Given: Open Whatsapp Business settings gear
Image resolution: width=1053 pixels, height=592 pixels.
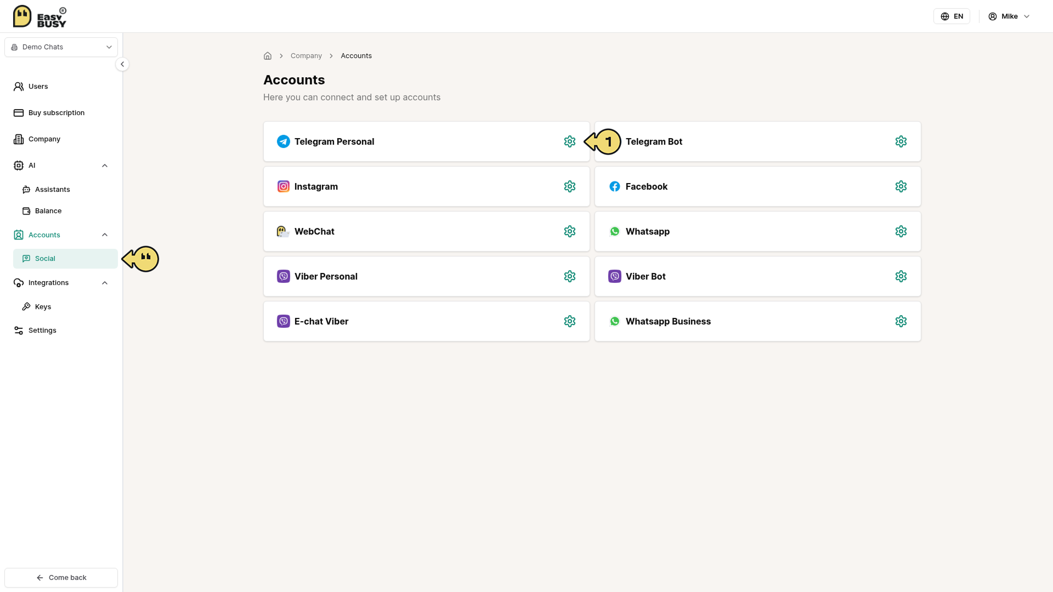Looking at the screenshot, I should (901, 321).
